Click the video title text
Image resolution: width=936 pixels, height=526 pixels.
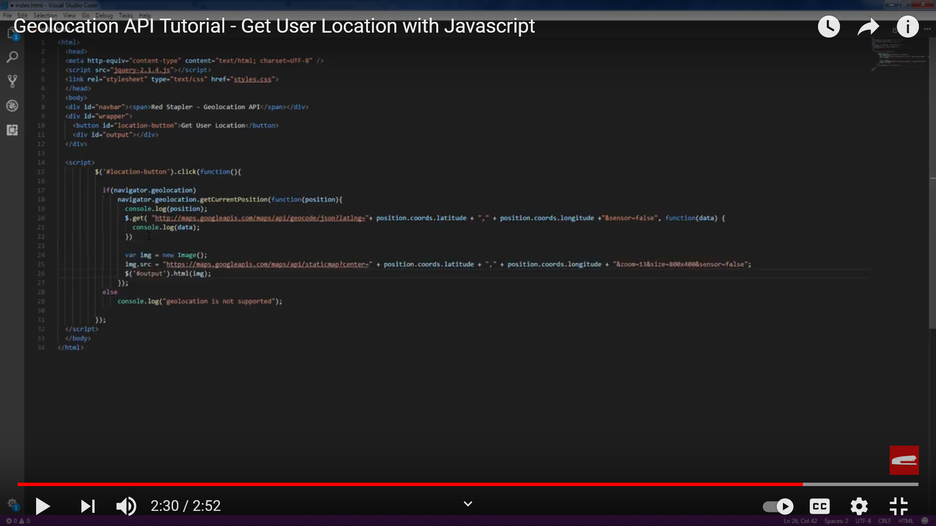pyautogui.click(x=274, y=26)
